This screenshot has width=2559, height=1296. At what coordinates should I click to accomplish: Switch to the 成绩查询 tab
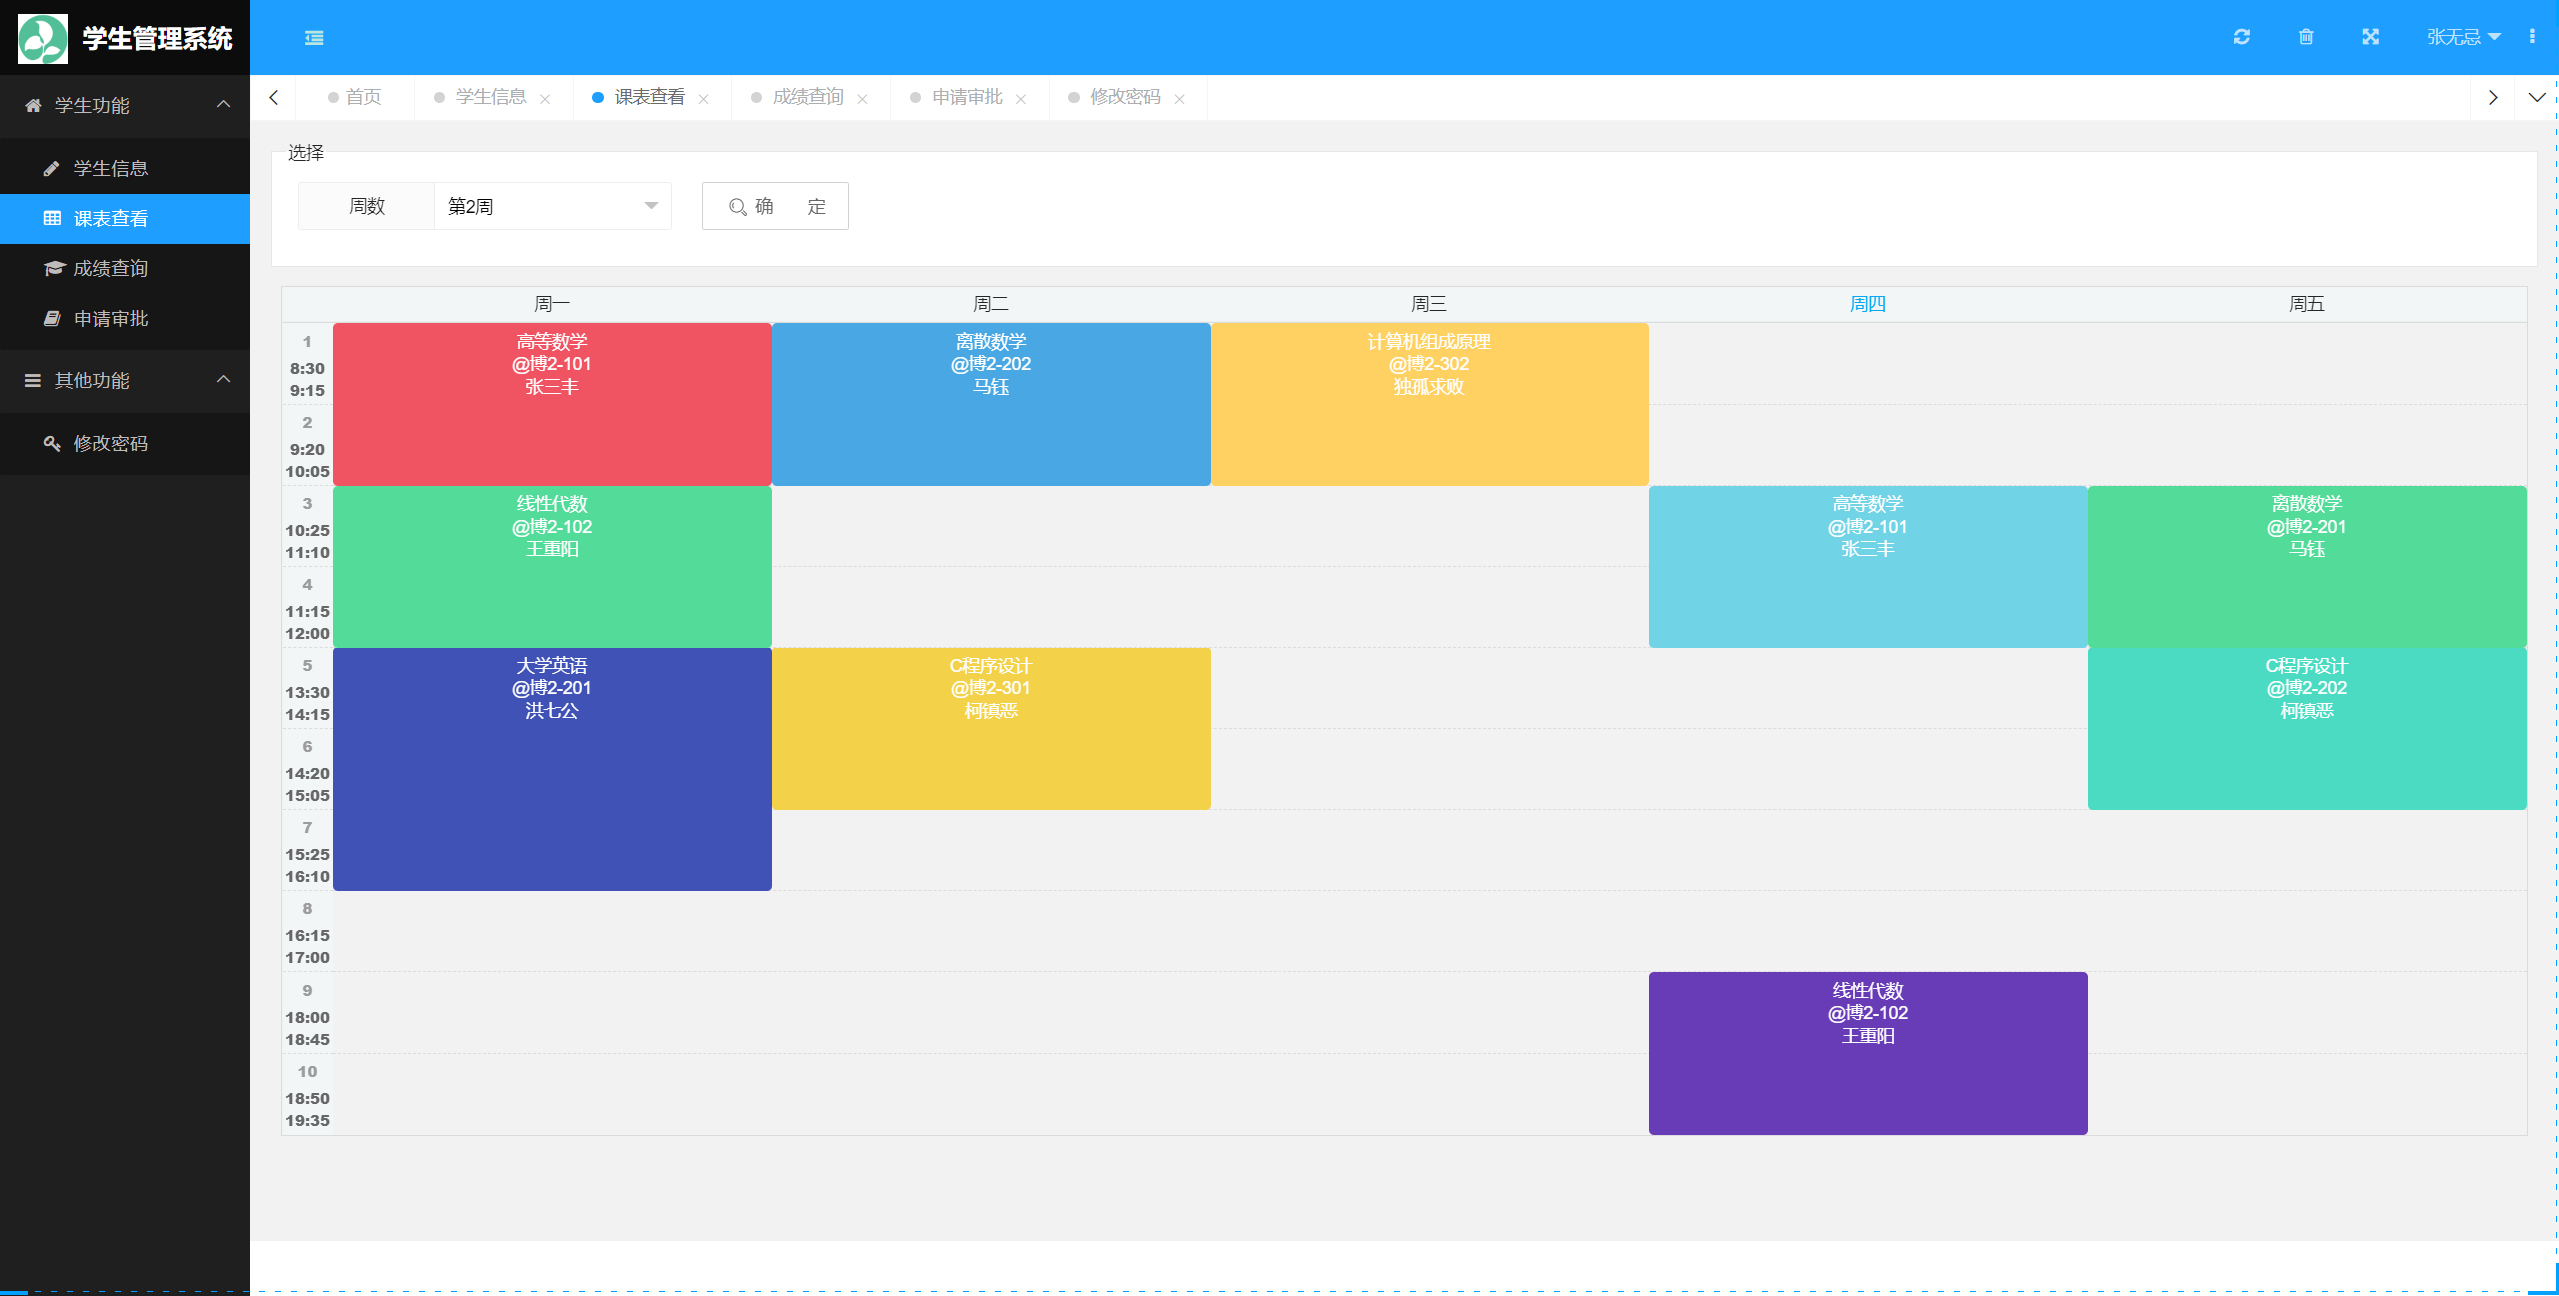[x=807, y=96]
